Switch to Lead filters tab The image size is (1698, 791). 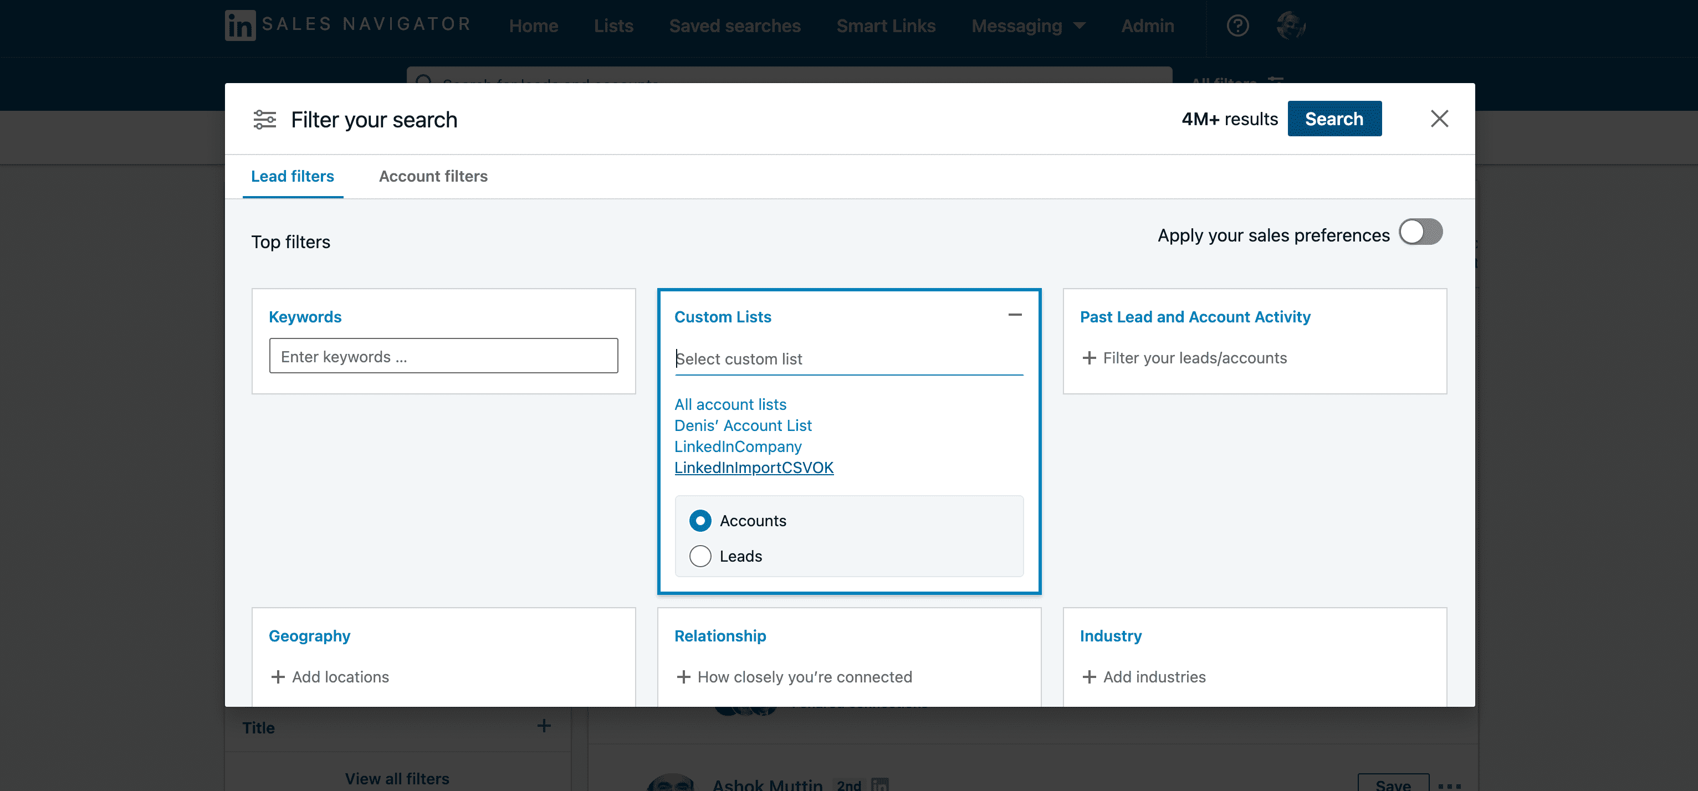(x=292, y=176)
